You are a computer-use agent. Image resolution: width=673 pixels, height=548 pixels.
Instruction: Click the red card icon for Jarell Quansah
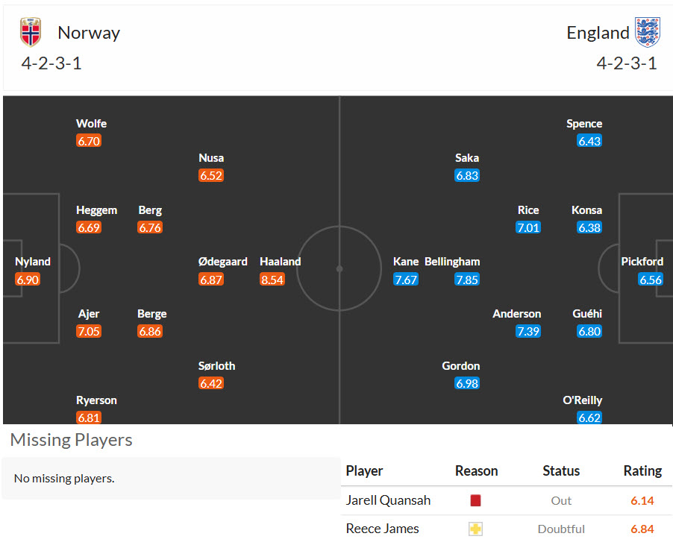pos(475,500)
